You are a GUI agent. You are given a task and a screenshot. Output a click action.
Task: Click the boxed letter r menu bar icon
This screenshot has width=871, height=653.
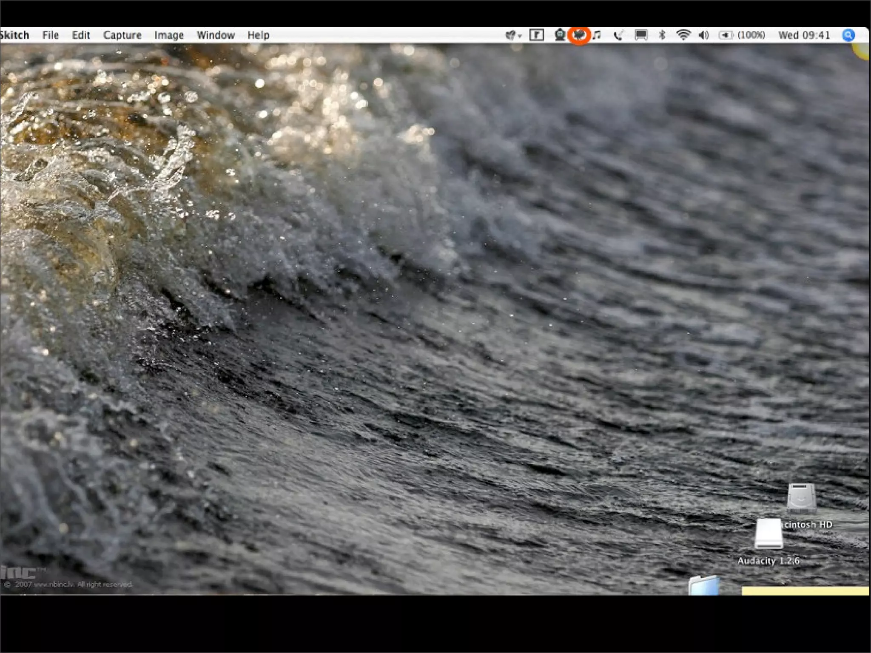(536, 35)
